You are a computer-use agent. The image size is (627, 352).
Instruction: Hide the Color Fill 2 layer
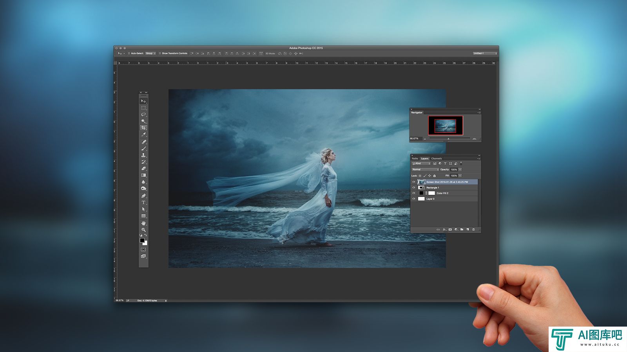point(413,193)
